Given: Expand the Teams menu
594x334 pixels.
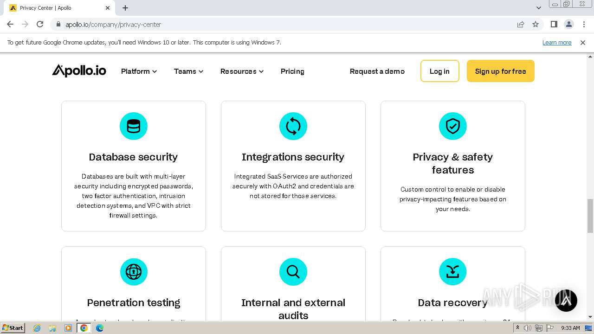Looking at the screenshot, I should point(188,71).
